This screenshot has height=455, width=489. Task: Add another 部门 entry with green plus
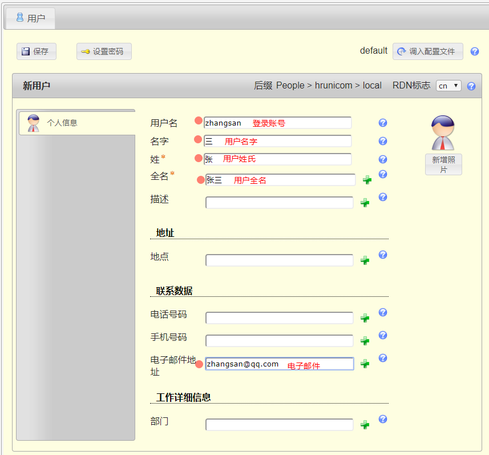point(365,425)
